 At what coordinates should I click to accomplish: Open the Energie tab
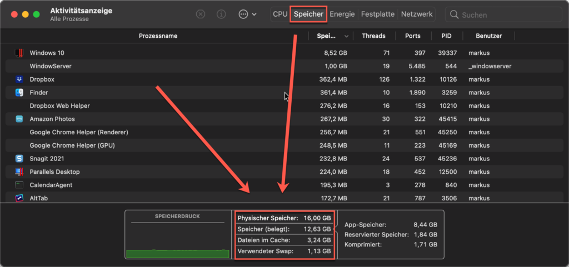tap(342, 14)
